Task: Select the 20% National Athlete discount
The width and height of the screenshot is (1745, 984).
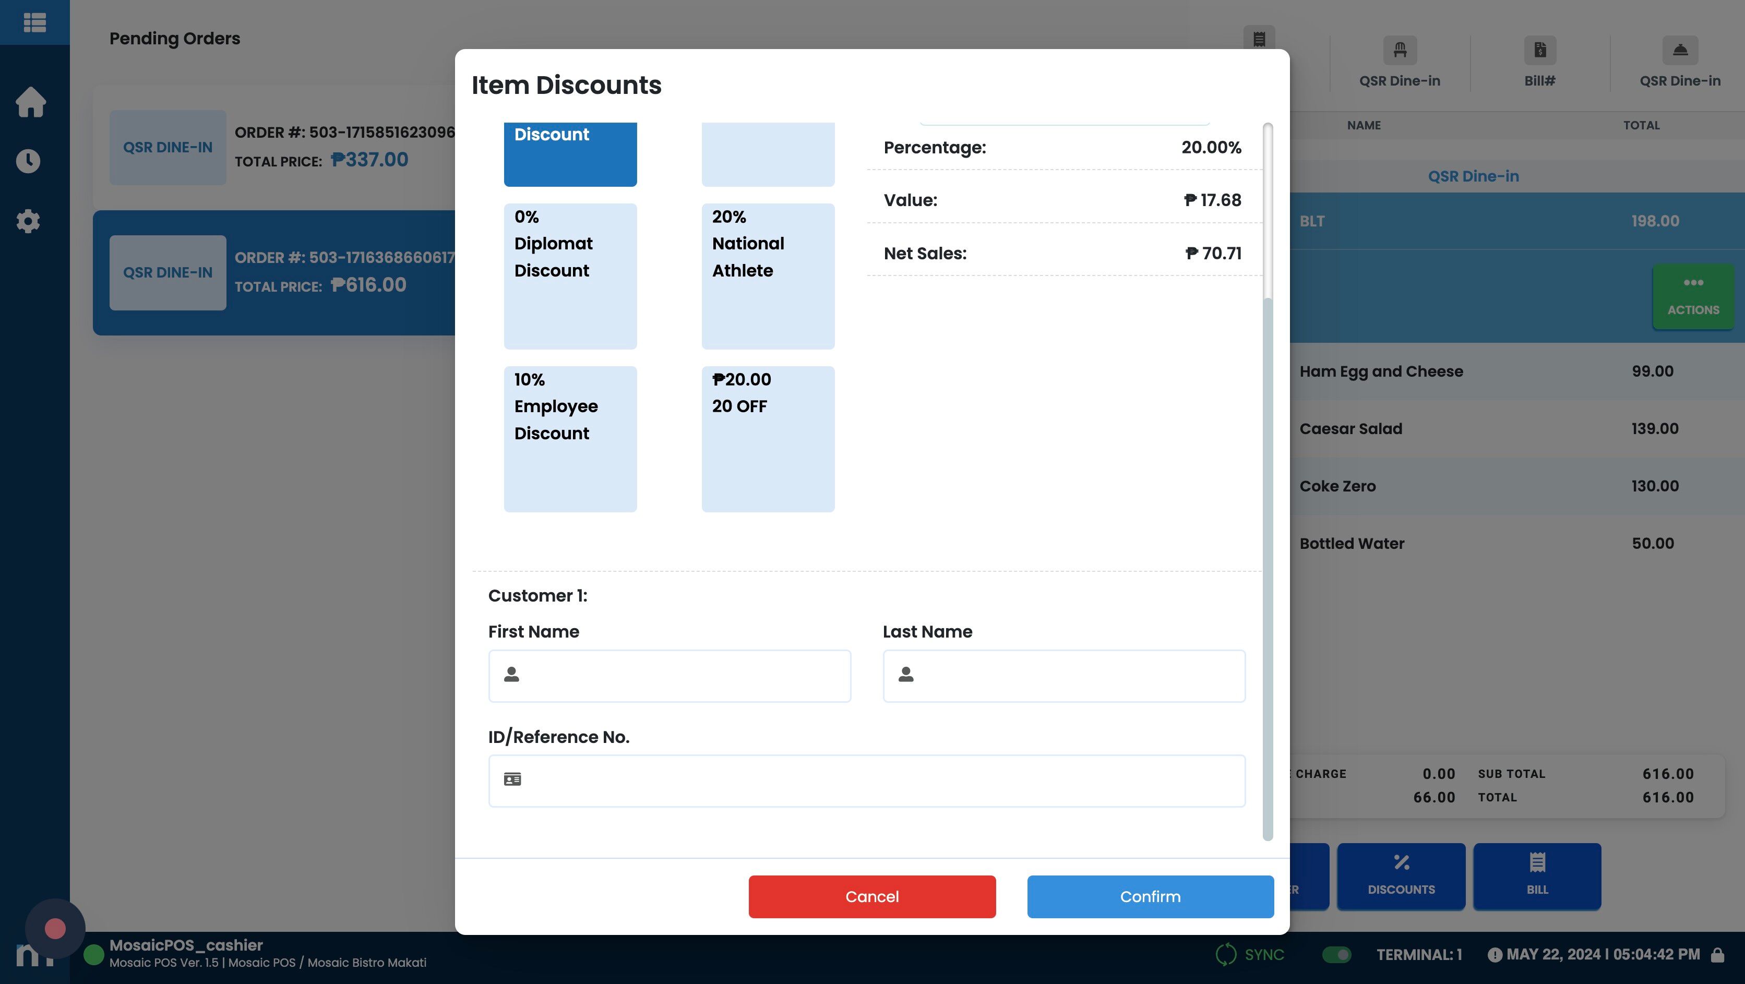Action: point(768,277)
